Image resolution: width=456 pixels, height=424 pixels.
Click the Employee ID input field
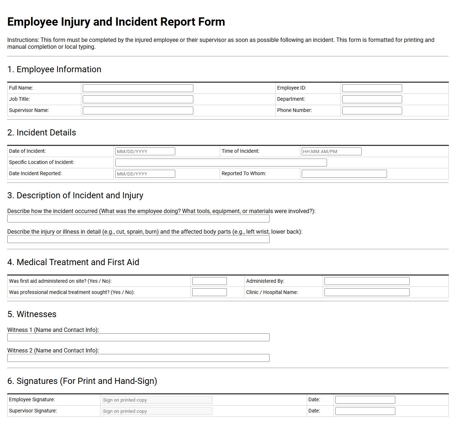pos(372,88)
